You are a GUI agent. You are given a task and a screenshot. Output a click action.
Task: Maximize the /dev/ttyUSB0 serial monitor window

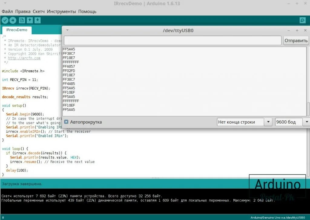[x=297, y=30]
